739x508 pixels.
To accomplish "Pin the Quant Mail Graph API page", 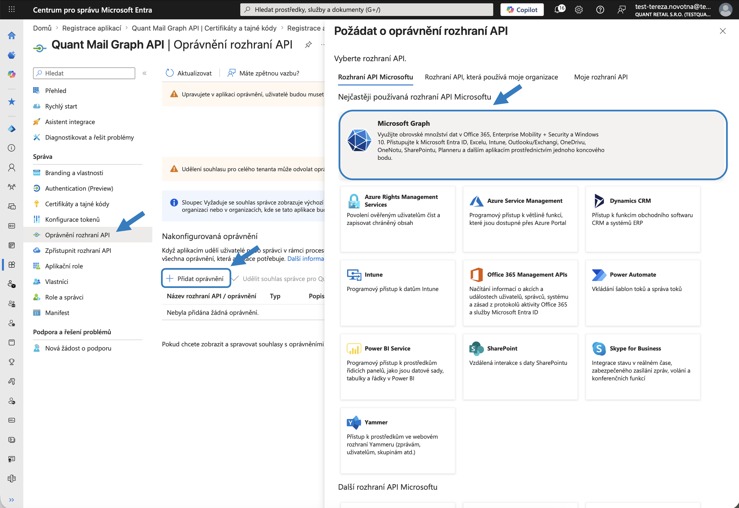I will (308, 45).
